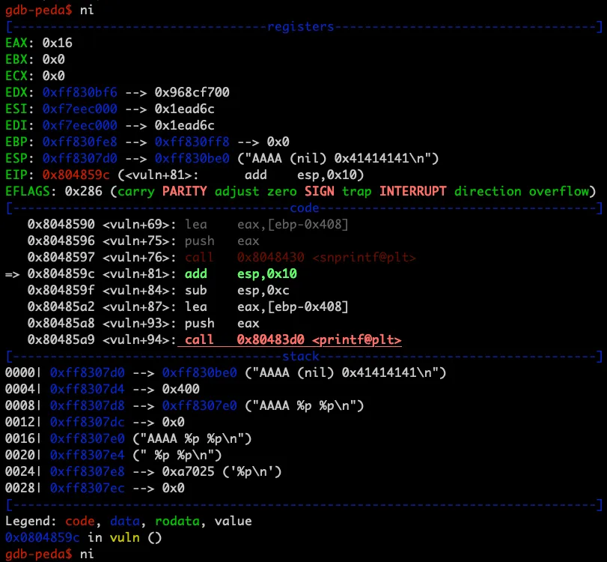Viewport: 607px width, 562px height.
Task: Click EFLAGS value 0x286
Action: [84, 192]
